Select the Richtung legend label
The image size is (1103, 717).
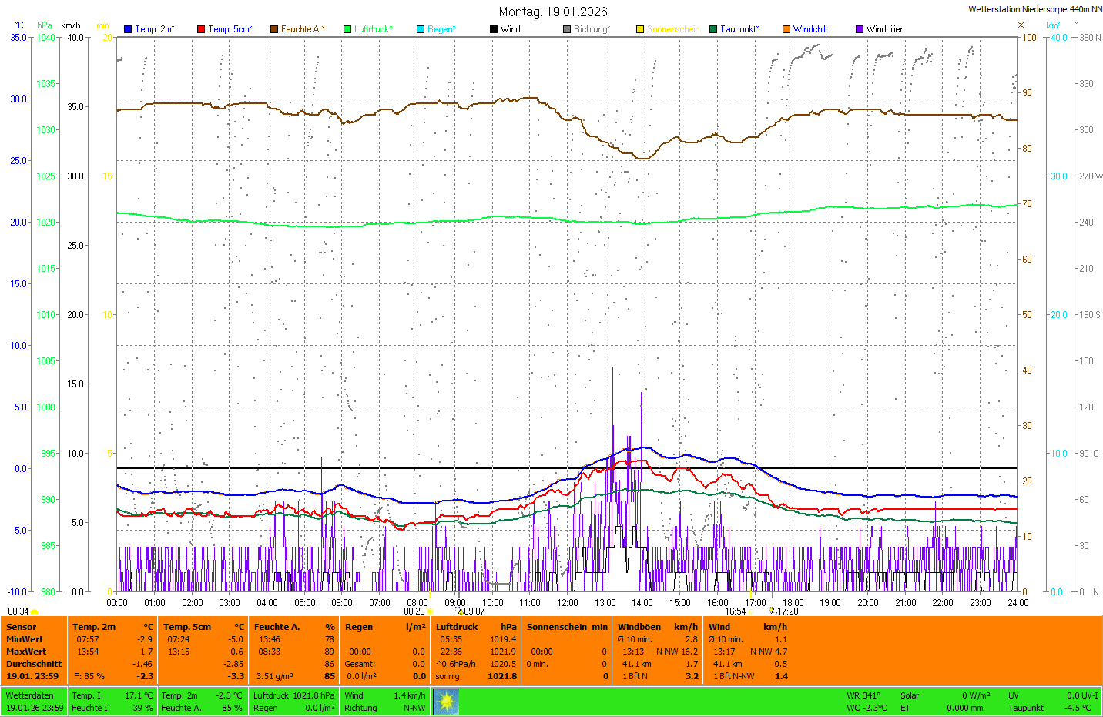[592, 29]
